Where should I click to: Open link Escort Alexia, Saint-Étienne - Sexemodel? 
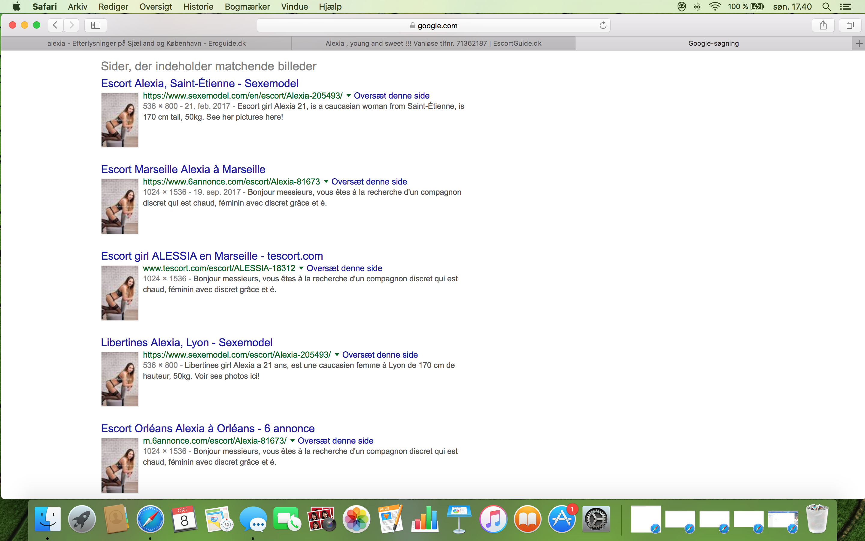tap(199, 83)
